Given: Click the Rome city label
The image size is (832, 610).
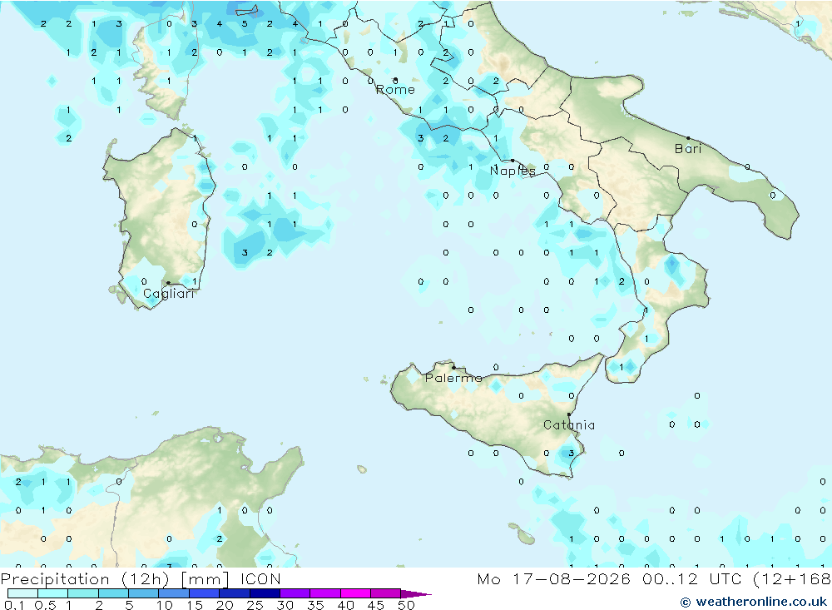Looking at the screenshot, I should pyautogui.click(x=395, y=90).
